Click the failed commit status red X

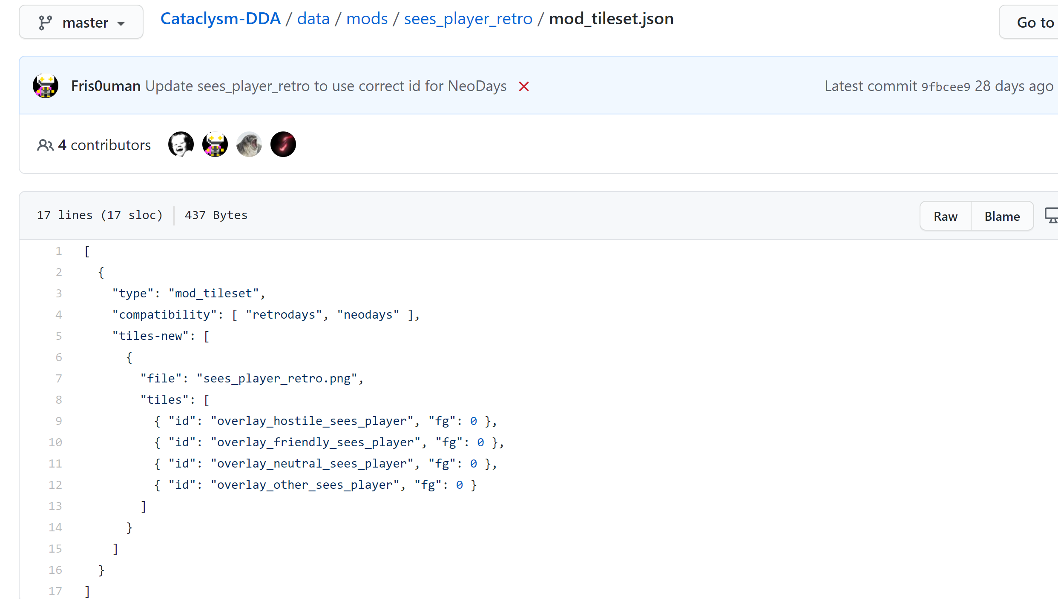click(523, 86)
